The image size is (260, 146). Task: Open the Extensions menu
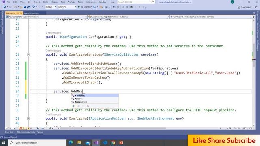pos(91,2)
